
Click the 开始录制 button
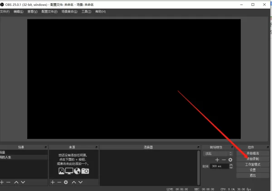[x=253, y=159]
